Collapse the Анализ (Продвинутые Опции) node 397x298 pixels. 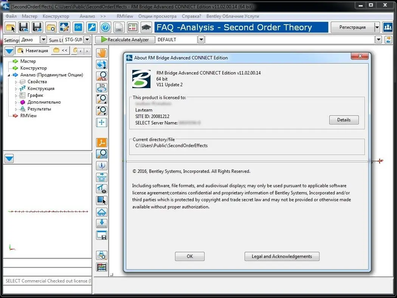pos(9,75)
